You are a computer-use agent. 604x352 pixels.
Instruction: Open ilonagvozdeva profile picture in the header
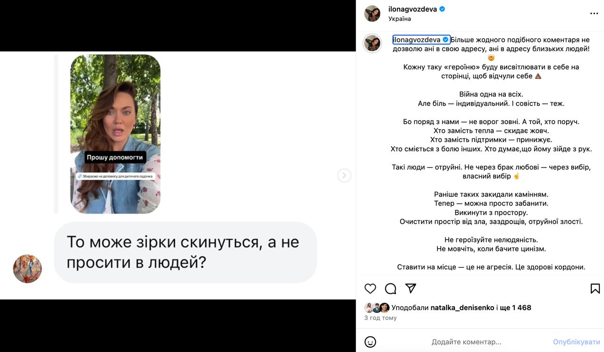372,14
